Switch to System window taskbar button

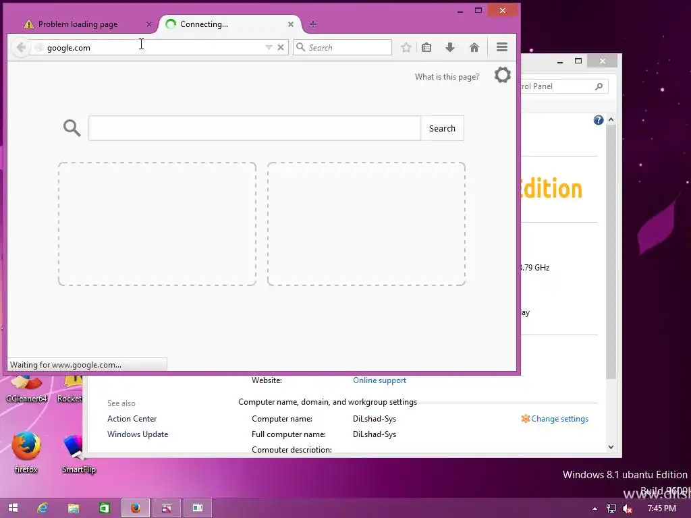tap(198, 508)
